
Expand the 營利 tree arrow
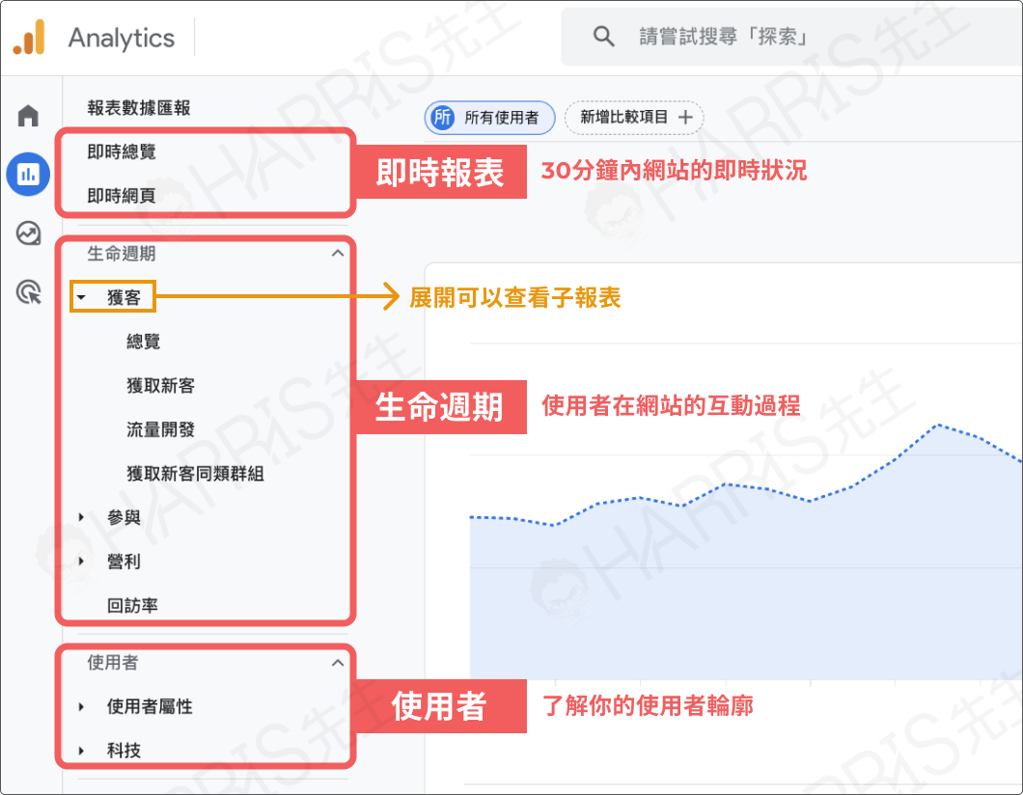pos(82,561)
